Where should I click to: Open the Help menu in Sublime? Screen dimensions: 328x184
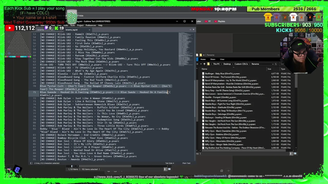pos(100,25)
